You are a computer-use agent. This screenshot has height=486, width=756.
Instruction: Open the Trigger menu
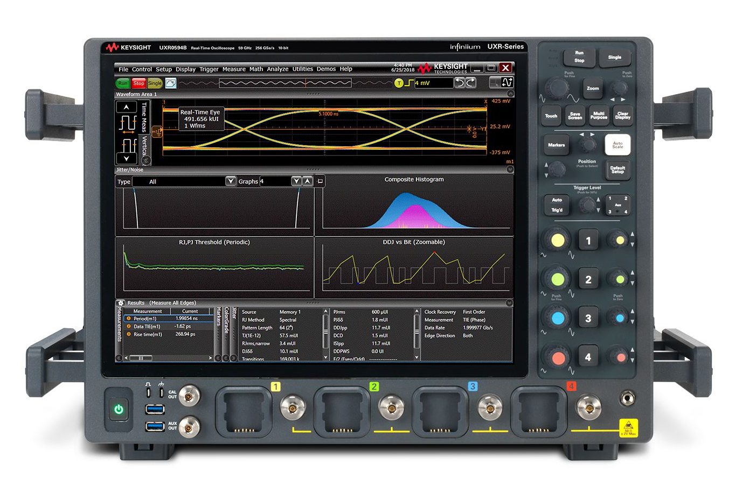click(209, 69)
